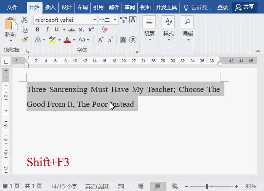Click the Grow Font icon
Image resolution: width=264 pixels, height=191 pixels.
tap(101, 40)
